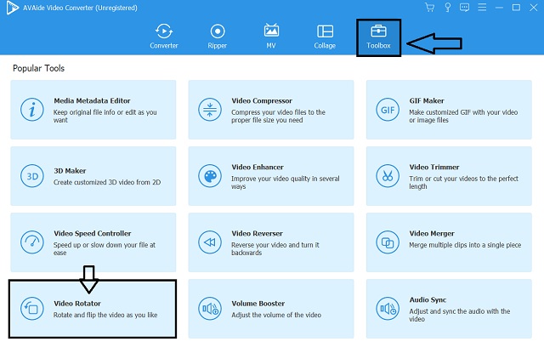The image size is (544, 353).
Task: Maximize the AVAide window
Action: tap(516, 8)
